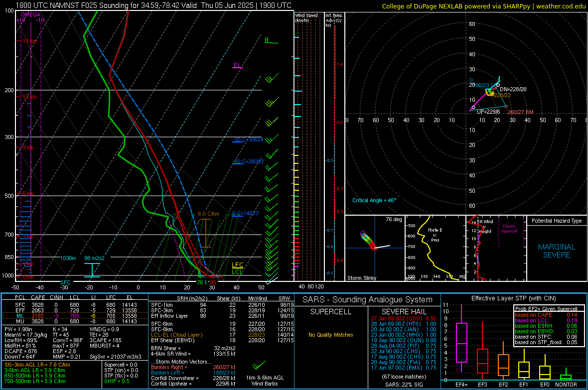
Task: Click the SigSvr = 21037 m3/s3 value
Action: pos(116,357)
